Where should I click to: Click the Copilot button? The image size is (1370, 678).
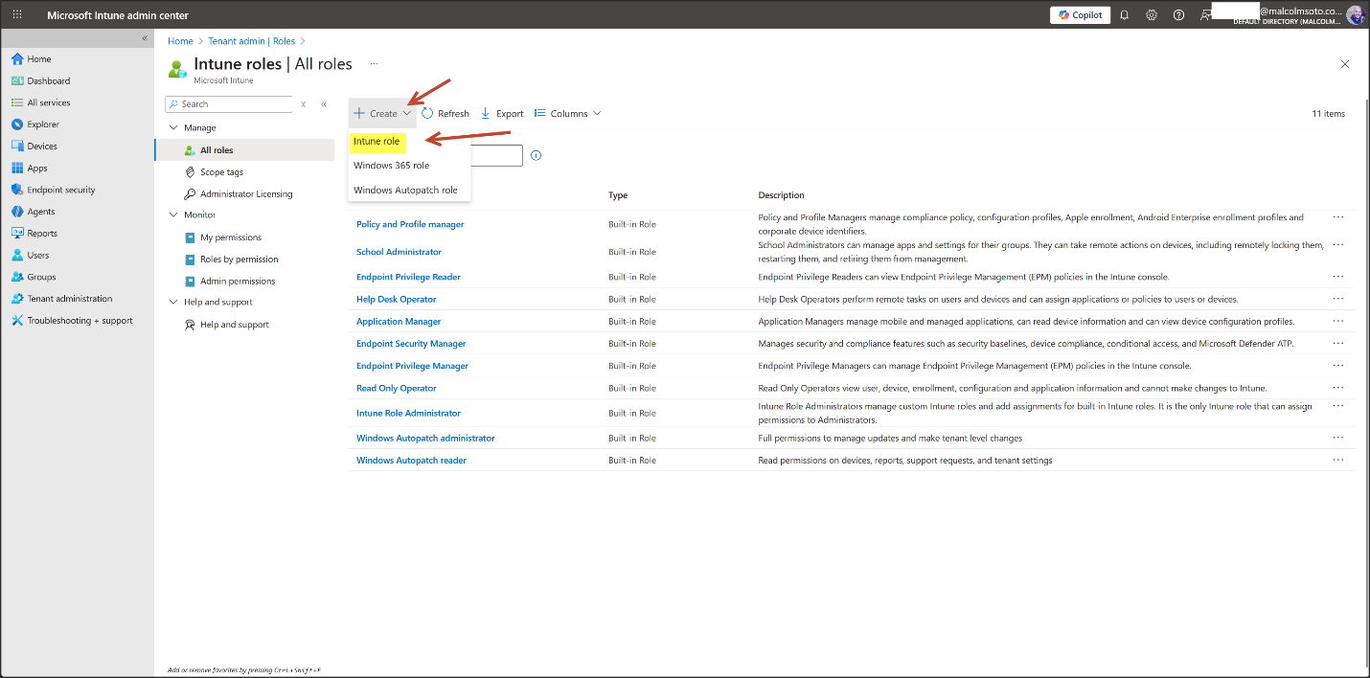[1080, 15]
